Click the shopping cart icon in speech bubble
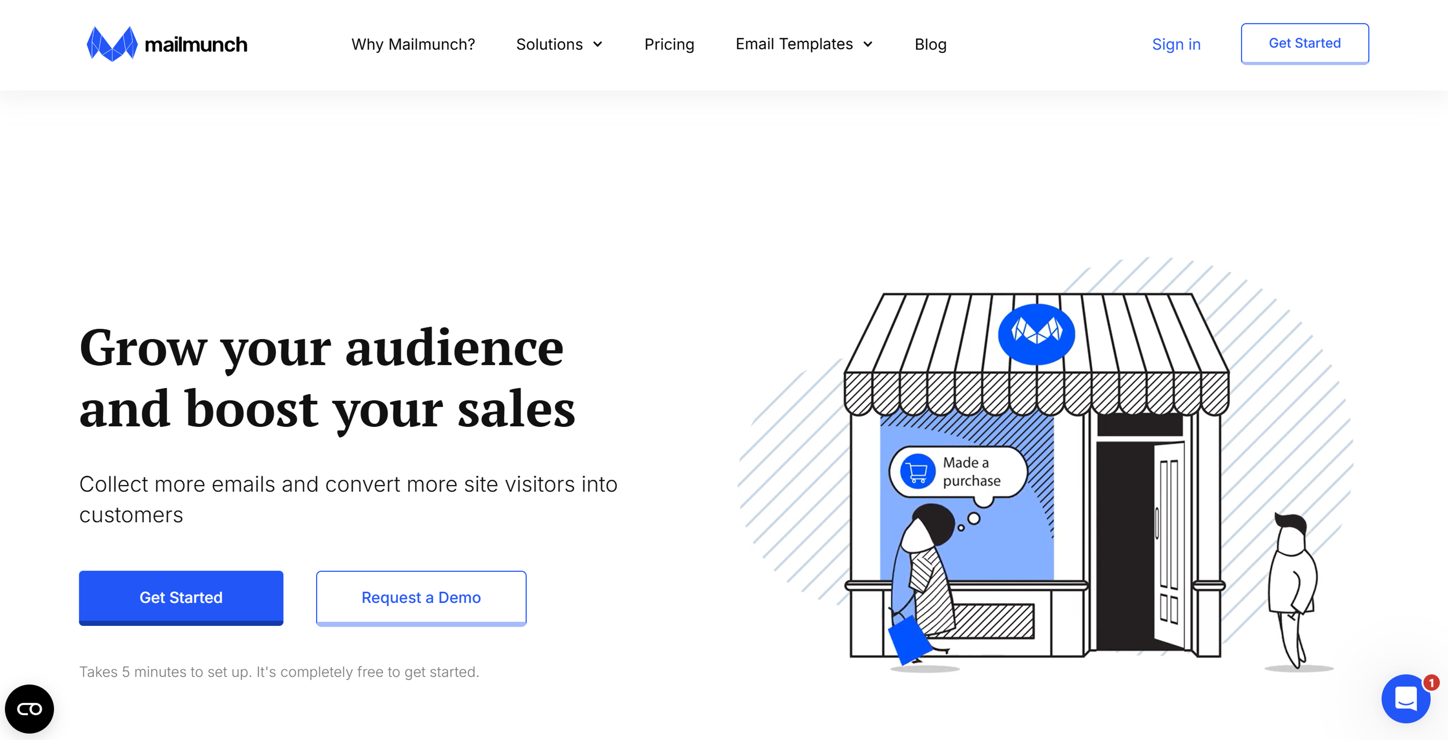The image size is (1448, 740). pyautogui.click(x=917, y=471)
